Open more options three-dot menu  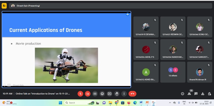coord(124,94)
